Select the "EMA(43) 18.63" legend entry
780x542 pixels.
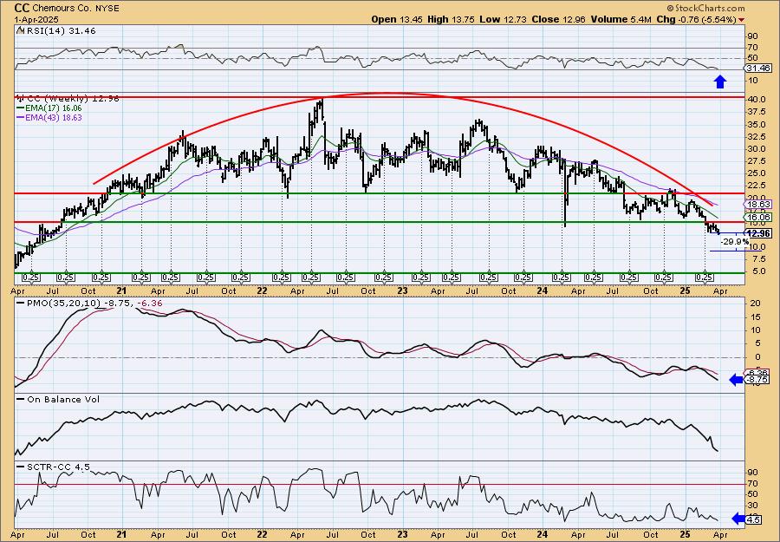click(x=49, y=118)
